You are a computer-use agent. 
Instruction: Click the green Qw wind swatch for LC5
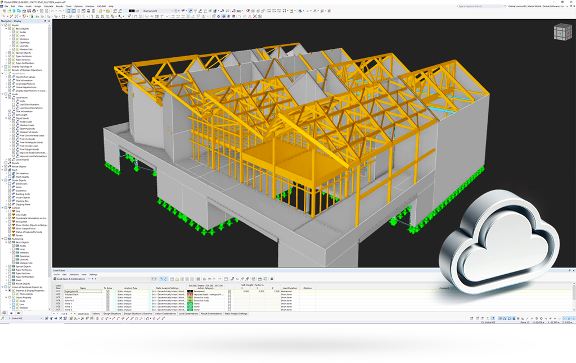190,303
